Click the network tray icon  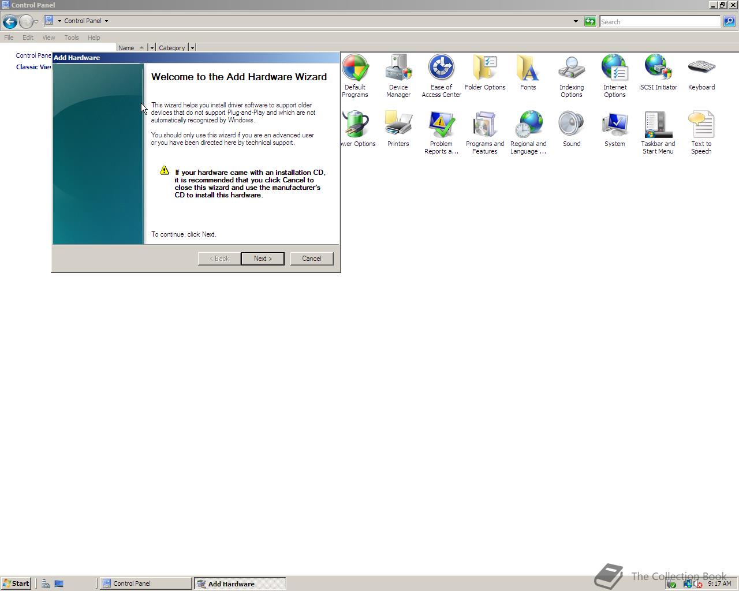[x=687, y=583]
